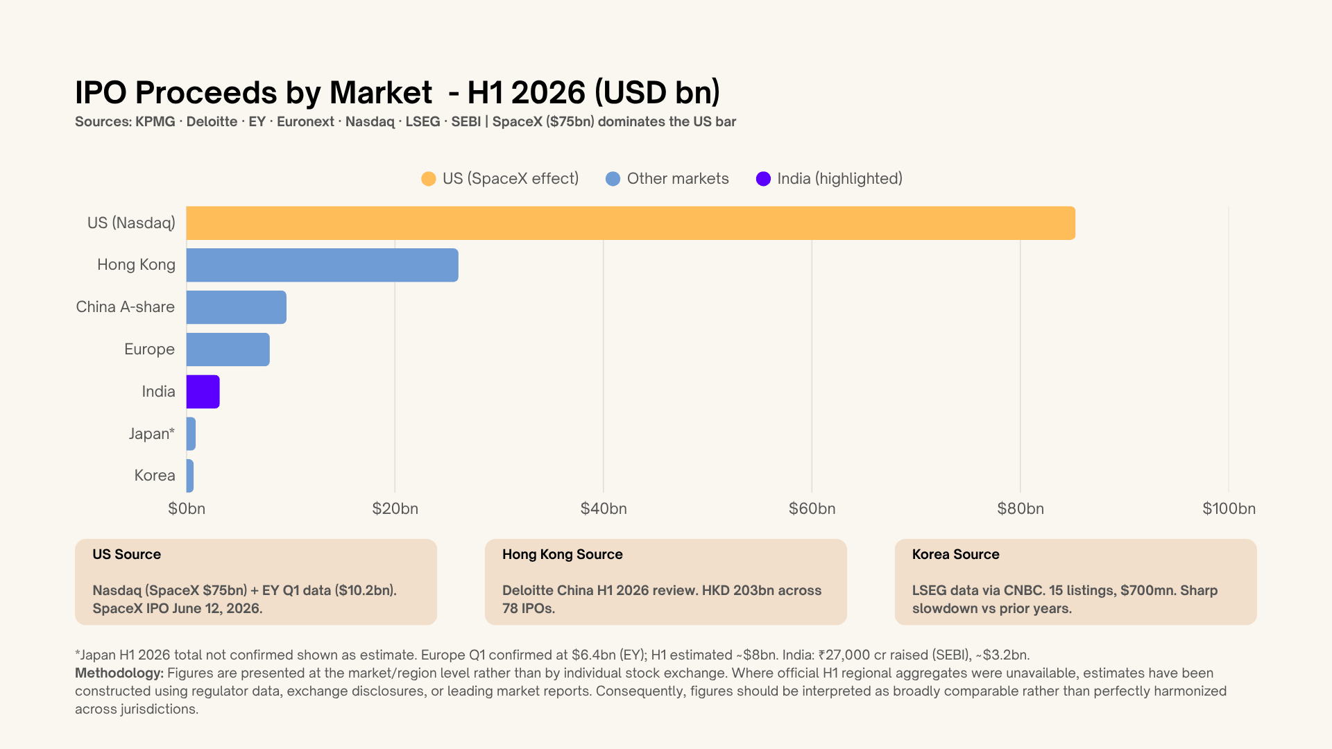Open the US Source info card
Image resolution: width=1332 pixels, height=749 pixels.
tap(256, 582)
